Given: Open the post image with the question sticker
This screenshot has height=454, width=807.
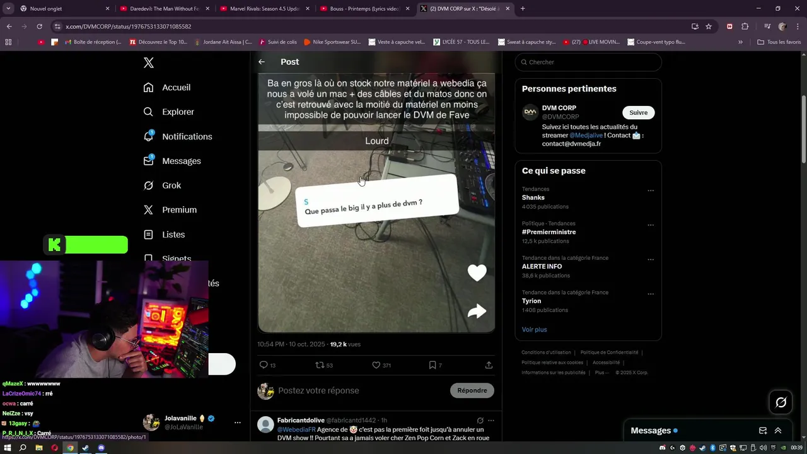Looking at the screenshot, I should click(376, 202).
